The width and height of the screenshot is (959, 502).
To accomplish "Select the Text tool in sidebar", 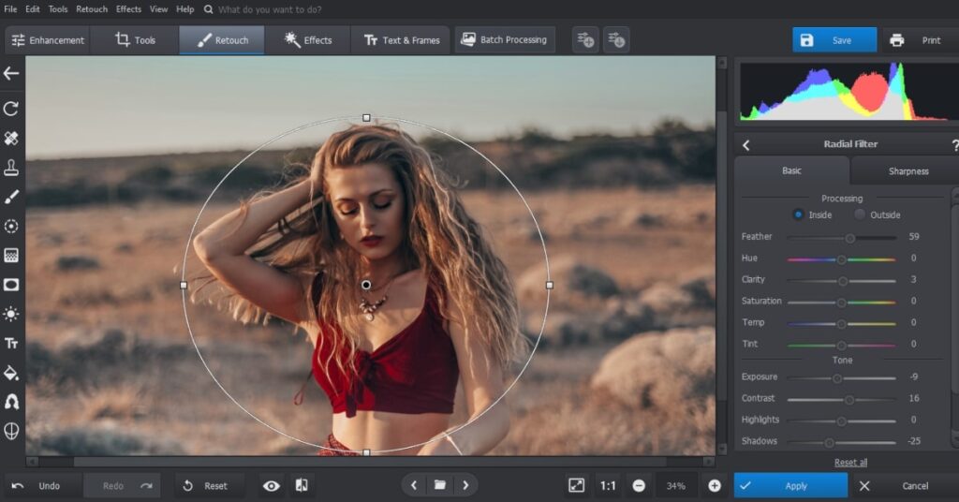I will [11, 344].
